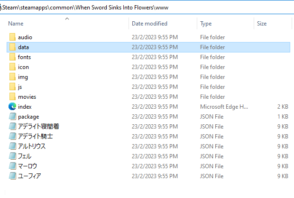
Task: Click the package JSON file icon
Action: (12, 116)
